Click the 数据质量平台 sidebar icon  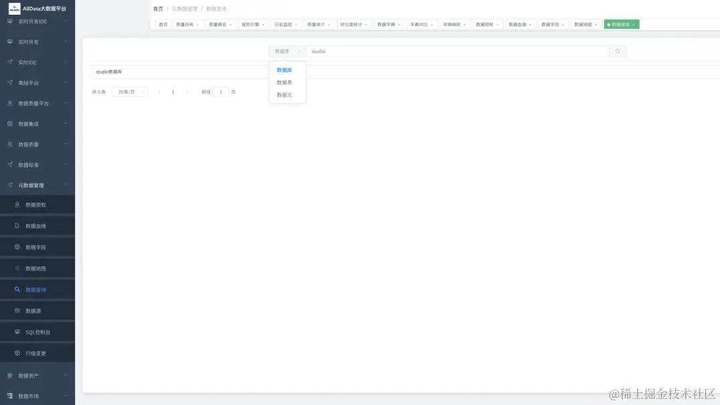click(10, 103)
